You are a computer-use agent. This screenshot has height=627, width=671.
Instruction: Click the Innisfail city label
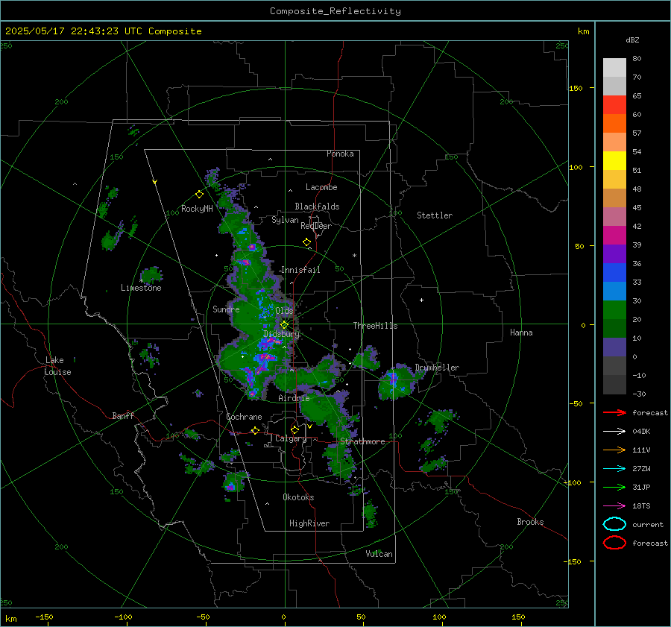pos(300,270)
